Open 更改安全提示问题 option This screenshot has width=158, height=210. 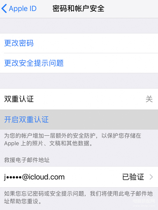coord(79,63)
